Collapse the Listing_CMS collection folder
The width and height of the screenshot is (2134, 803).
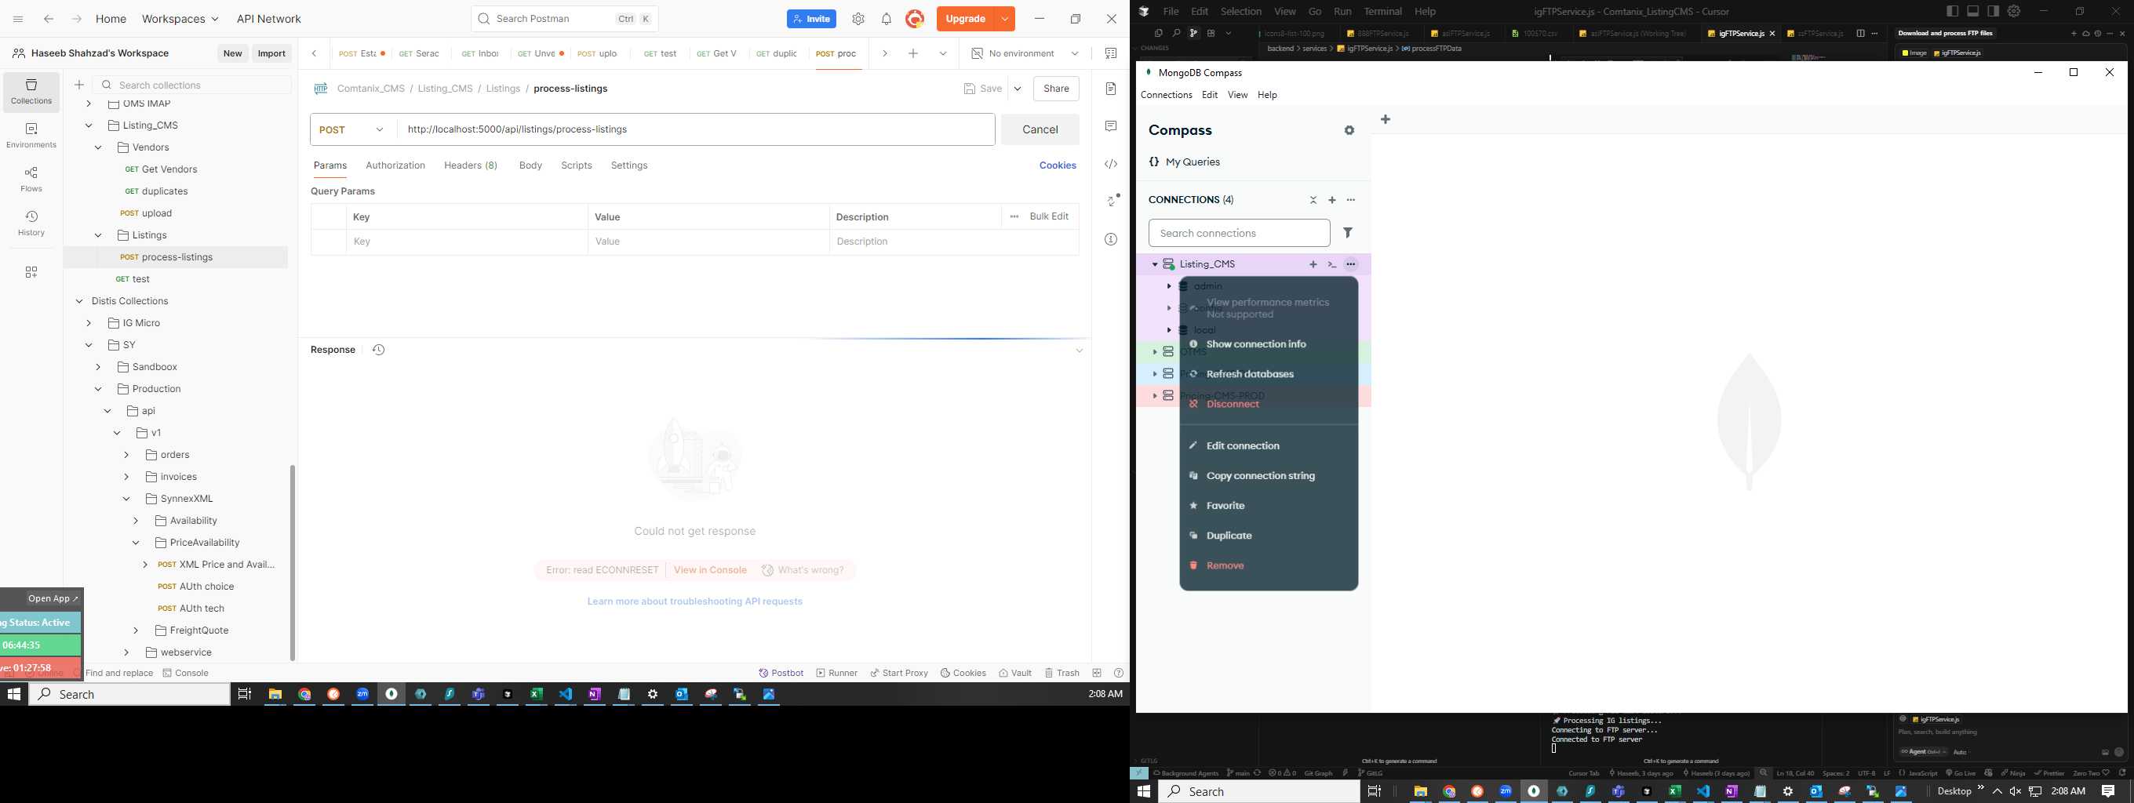point(89,125)
